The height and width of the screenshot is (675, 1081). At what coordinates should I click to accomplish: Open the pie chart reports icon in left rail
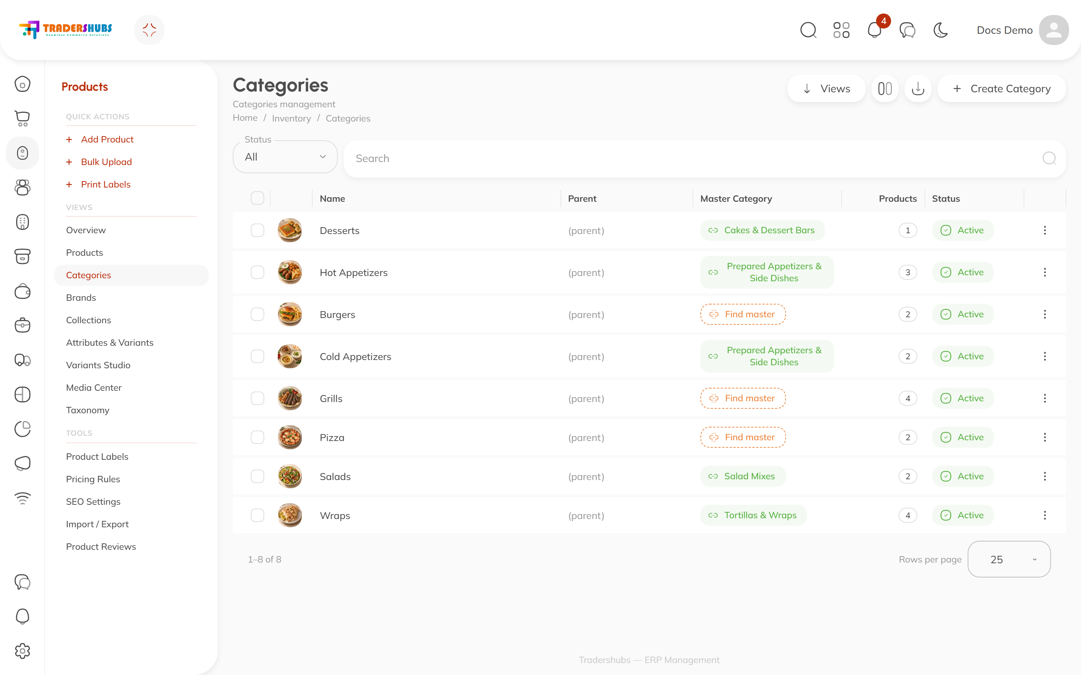(x=23, y=429)
